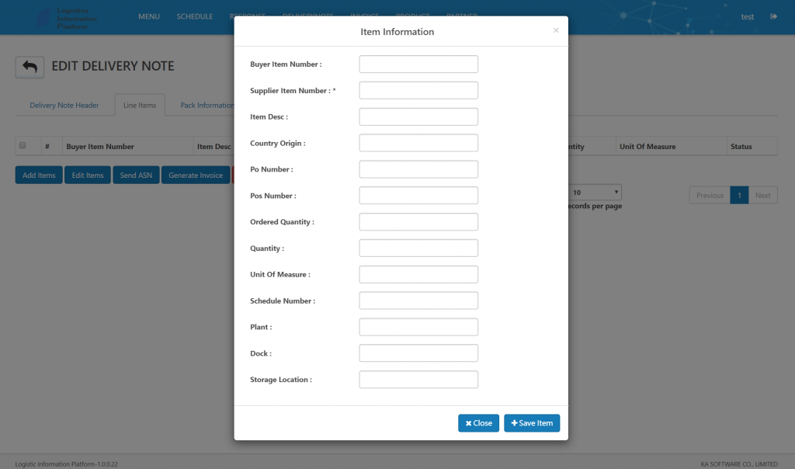The height and width of the screenshot is (469, 795).
Task: Focus the Supplier Item Number field
Action: pyautogui.click(x=418, y=90)
